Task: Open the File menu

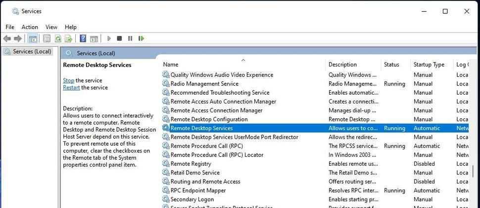Action: coord(10,27)
